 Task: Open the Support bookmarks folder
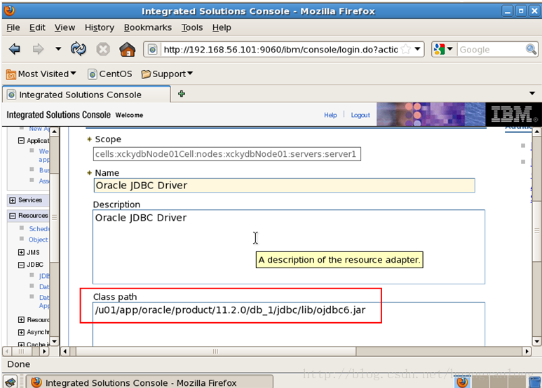pyautogui.click(x=167, y=74)
